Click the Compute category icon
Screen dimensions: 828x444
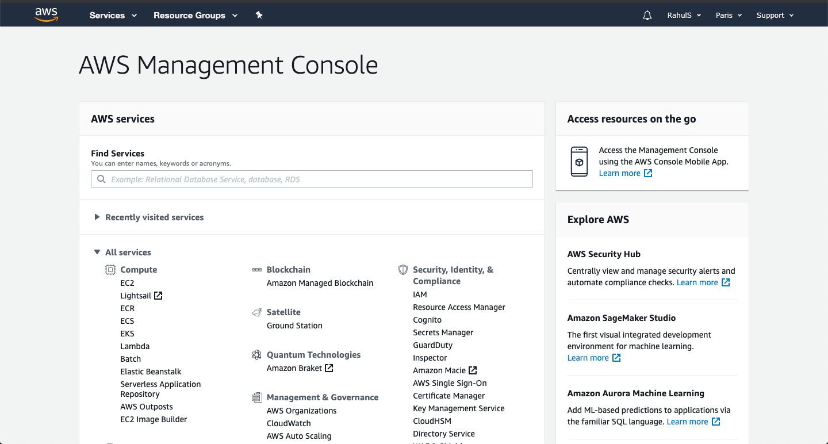[109, 269]
